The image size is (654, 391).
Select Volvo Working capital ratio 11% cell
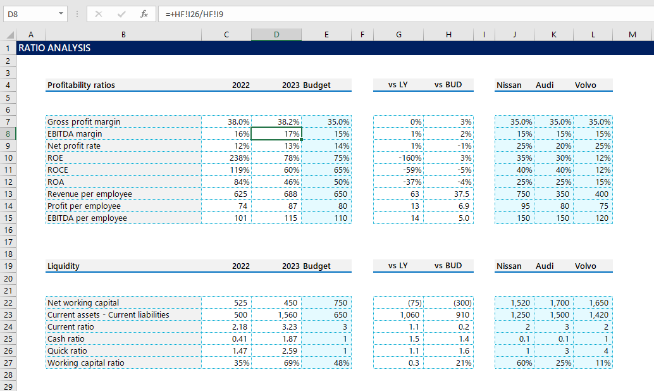tap(593, 363)
